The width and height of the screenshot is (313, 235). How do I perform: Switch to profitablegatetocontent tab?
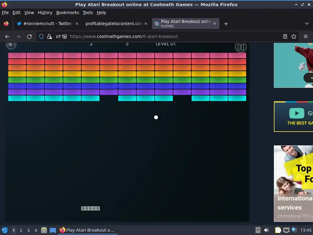pyautogui.click(x=116, y=24)
